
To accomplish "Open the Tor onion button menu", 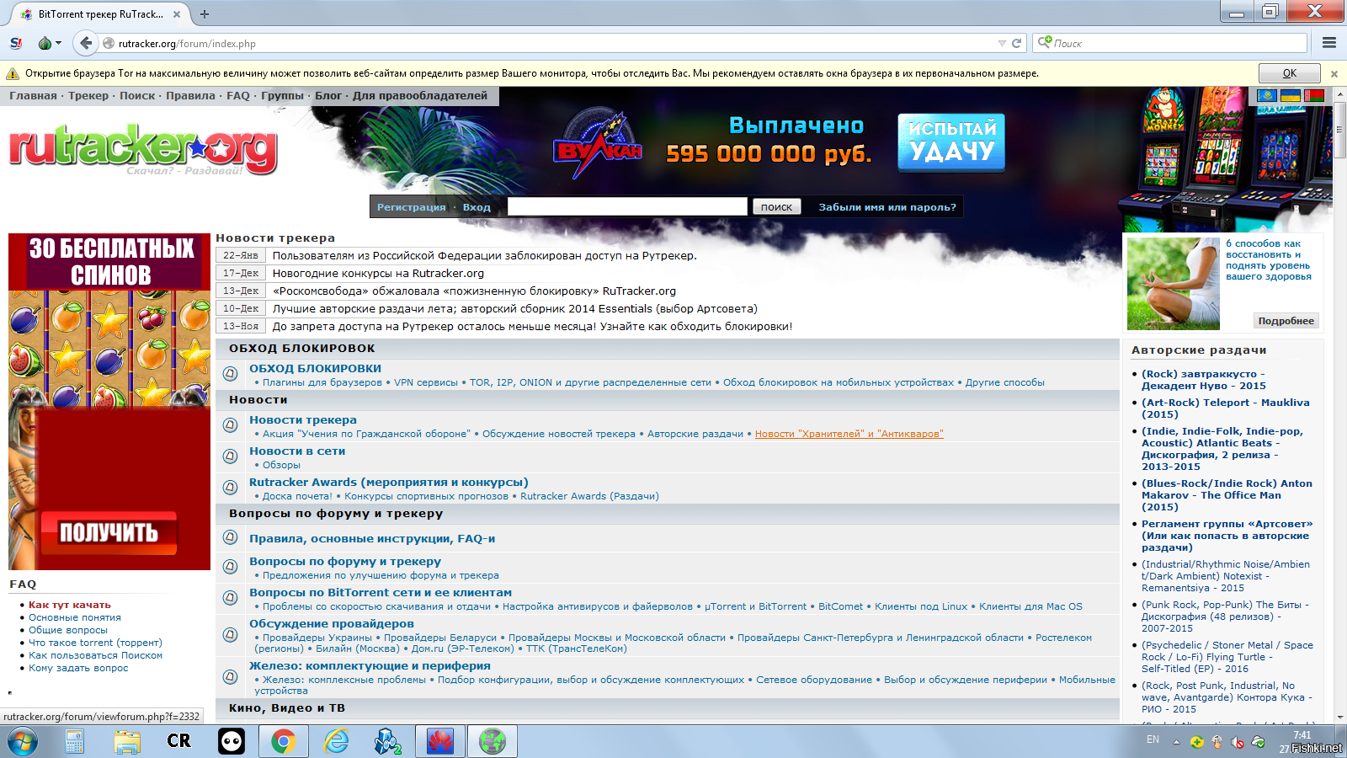I will [50, 43].
